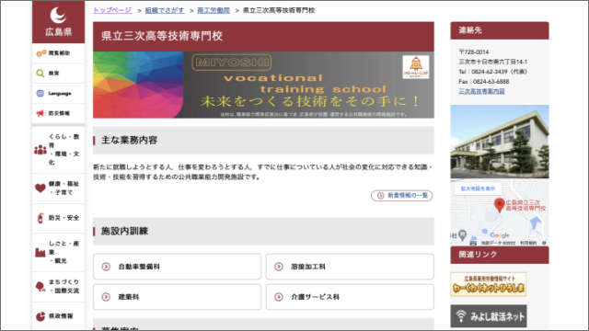This screenshot has height=331, width=589.
Task: Open the 溶接加工科 course button
Action: click(350, 267)
